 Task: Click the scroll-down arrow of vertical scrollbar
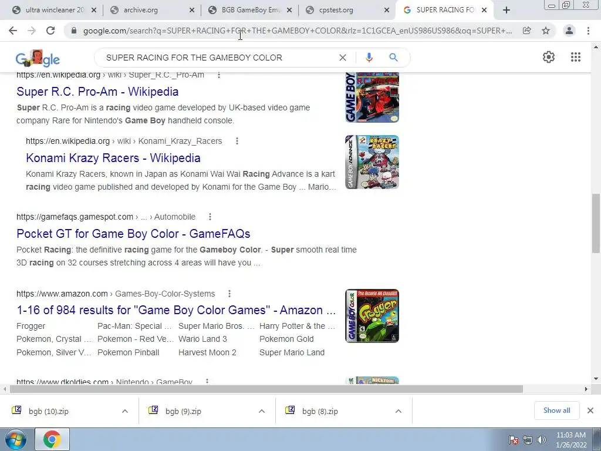pyautogui.click(x=596, y=379)
